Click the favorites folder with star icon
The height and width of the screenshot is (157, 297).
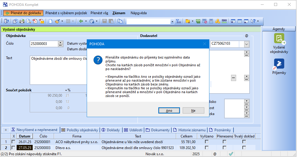(x=188, y=21)
